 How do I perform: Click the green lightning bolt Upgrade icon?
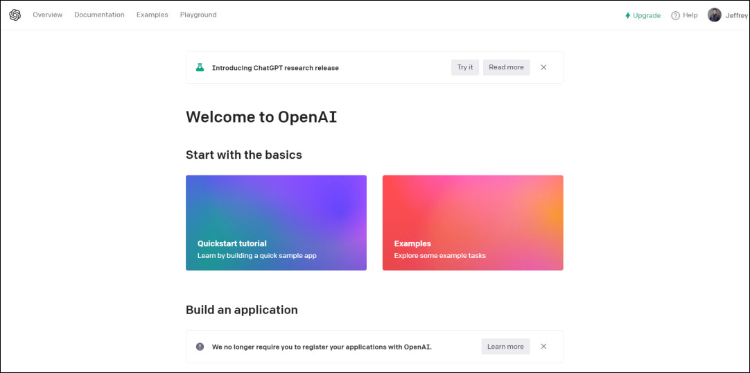628,15
